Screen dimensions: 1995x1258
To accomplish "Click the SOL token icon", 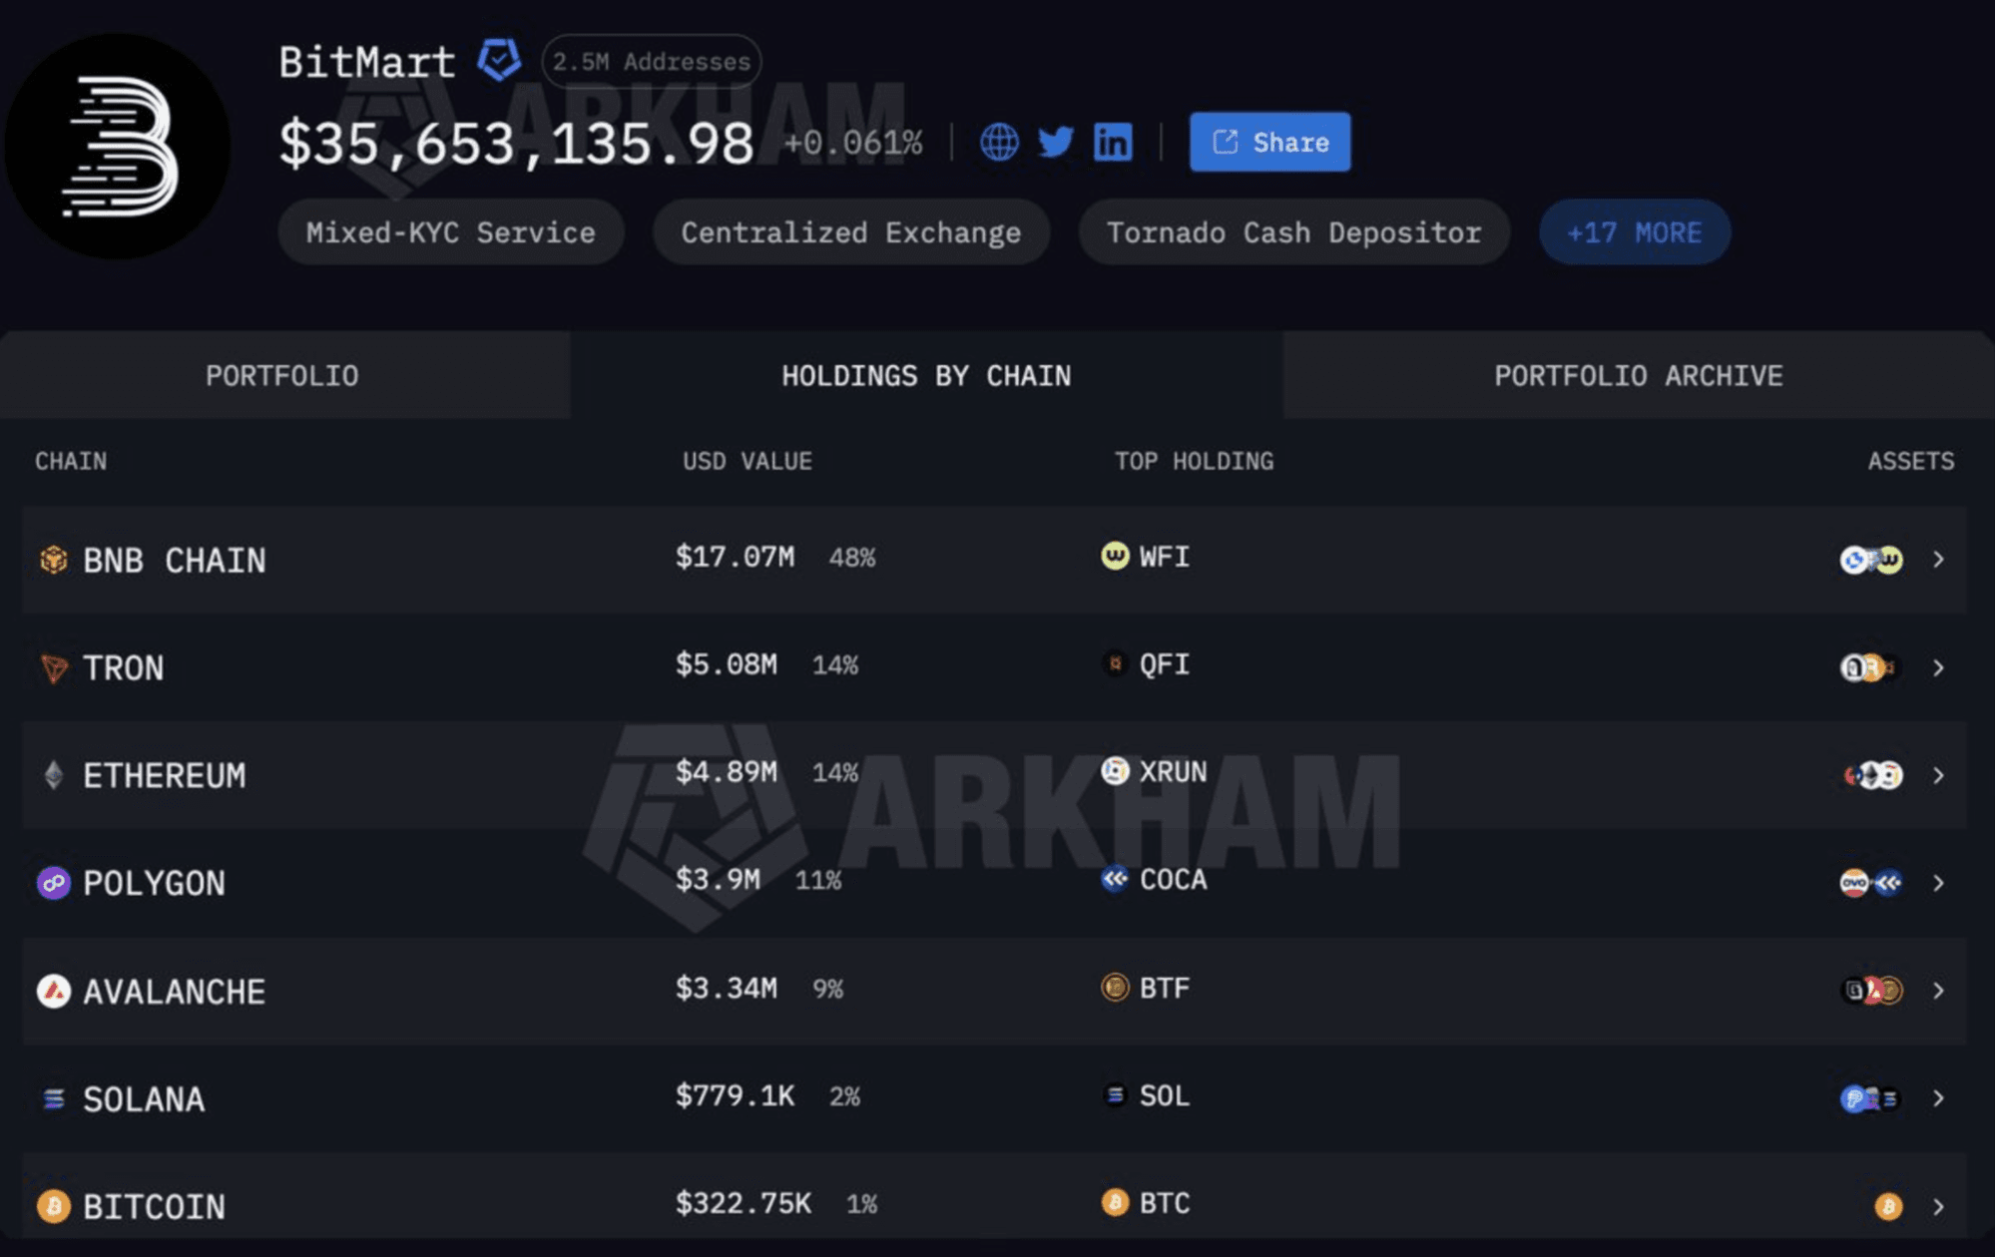I will pos(1115,1094).
